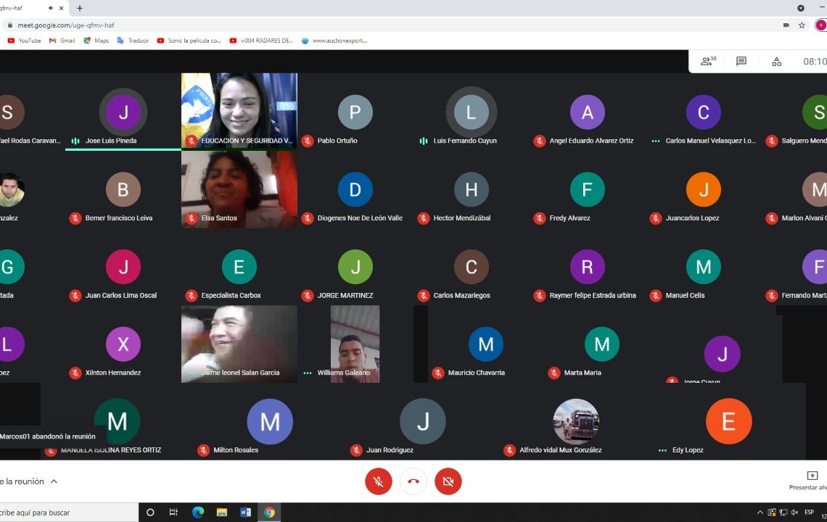Open the YouTube bookmark

[24, 41]
